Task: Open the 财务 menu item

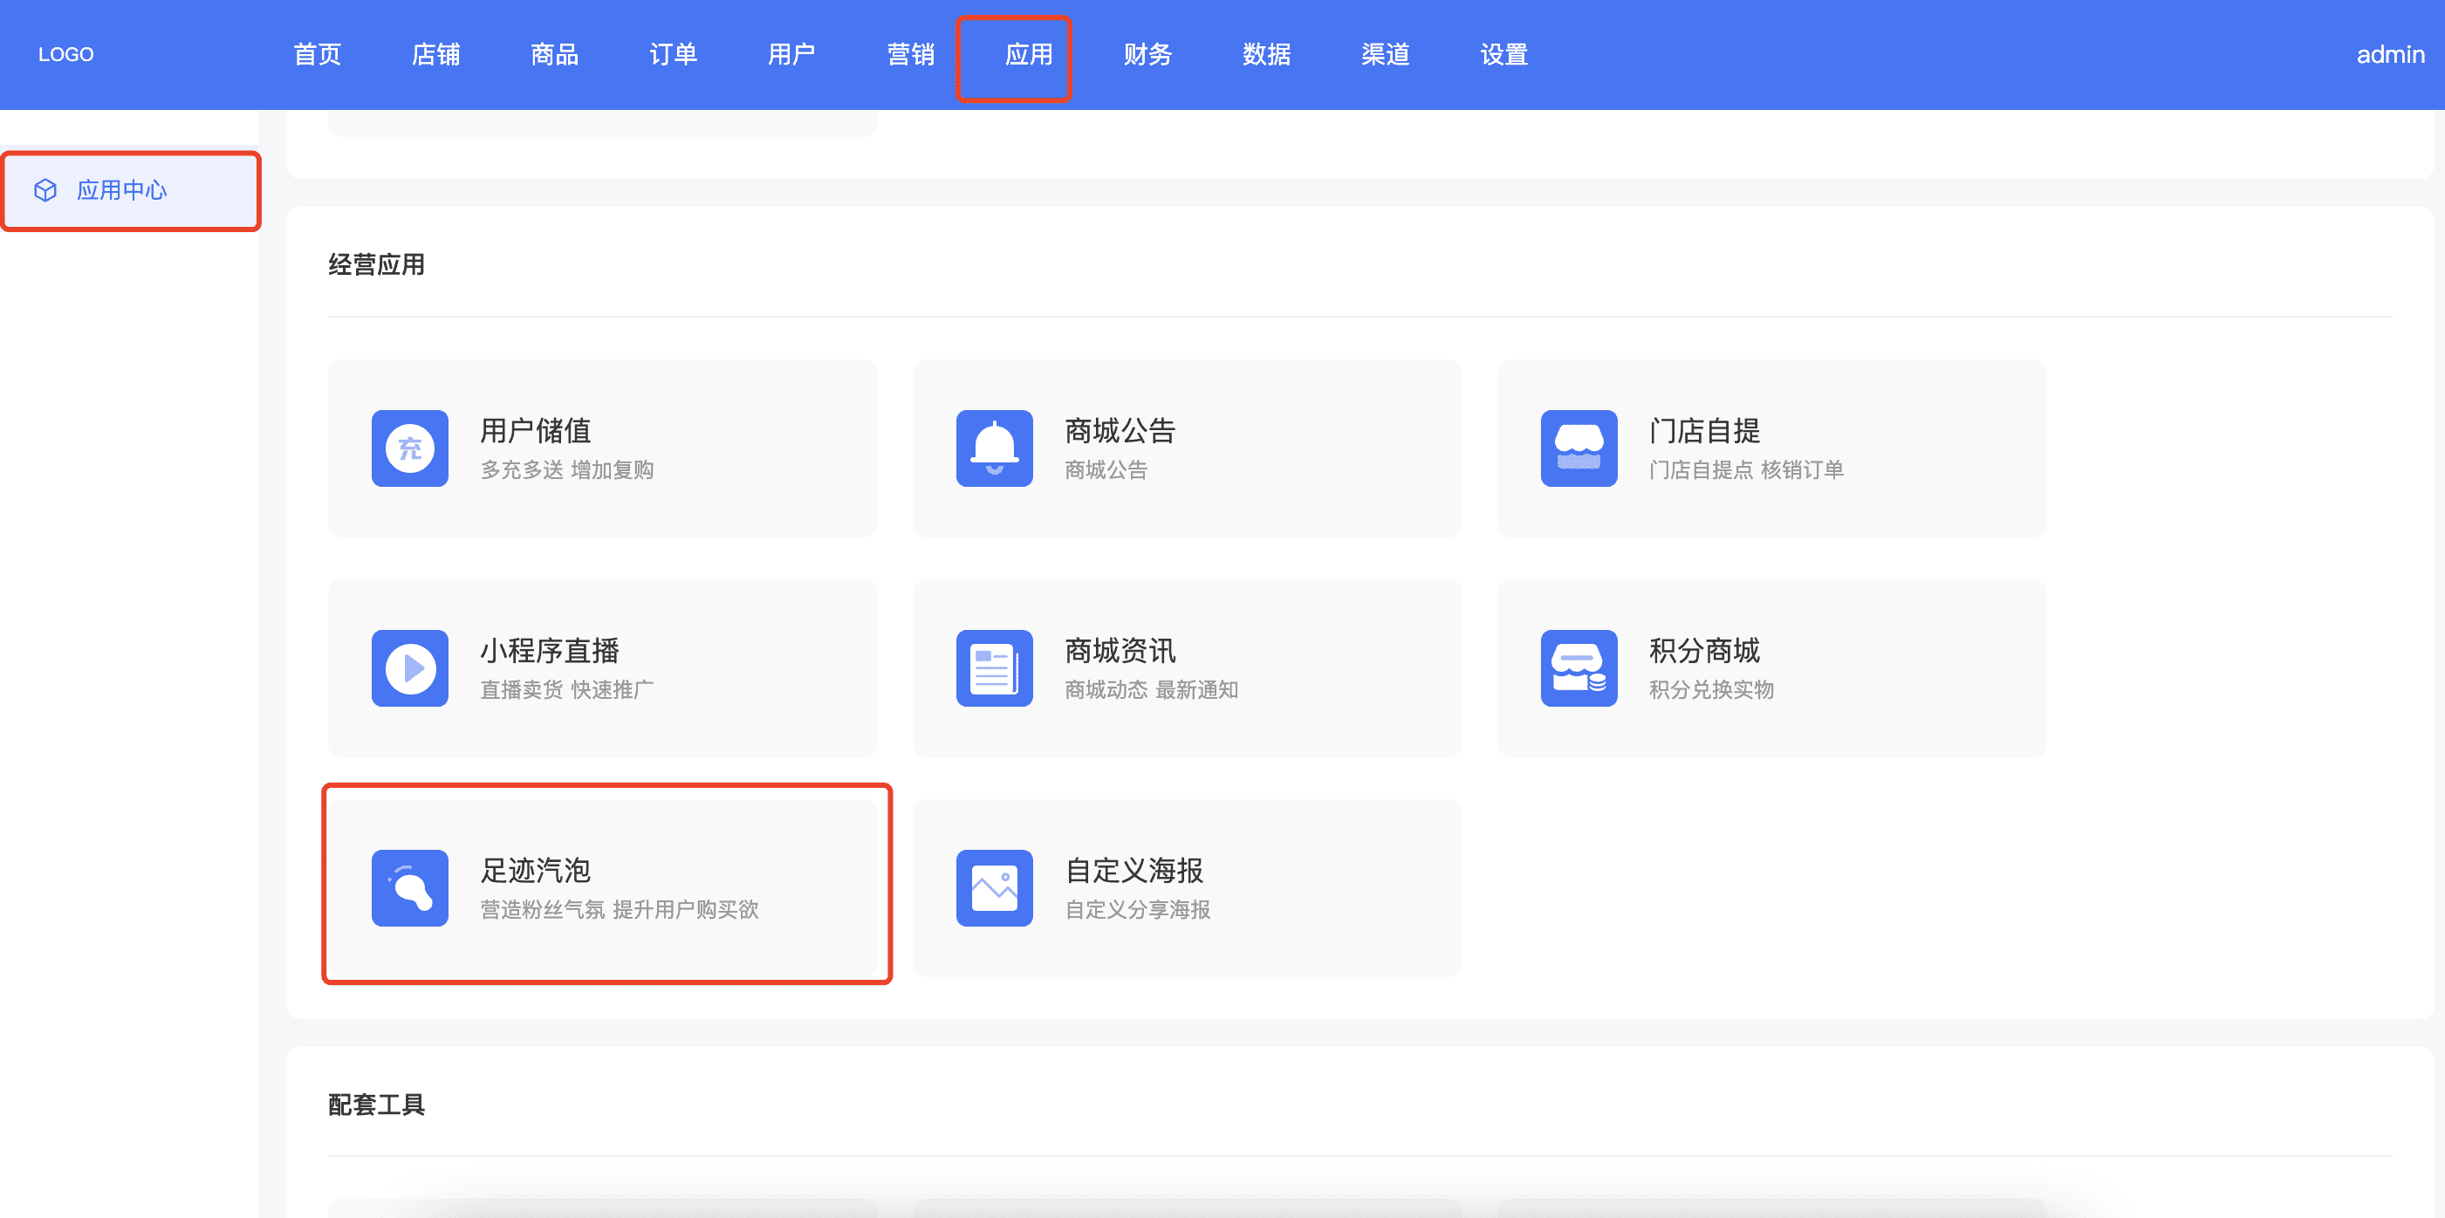Action: (1147, 54)
